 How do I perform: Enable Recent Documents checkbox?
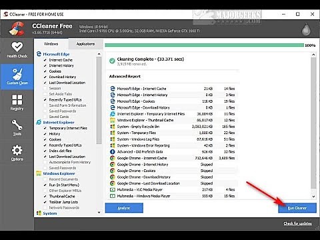tap(45, 179)
